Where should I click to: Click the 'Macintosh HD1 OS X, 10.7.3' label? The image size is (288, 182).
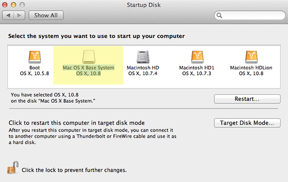(197, 70)
